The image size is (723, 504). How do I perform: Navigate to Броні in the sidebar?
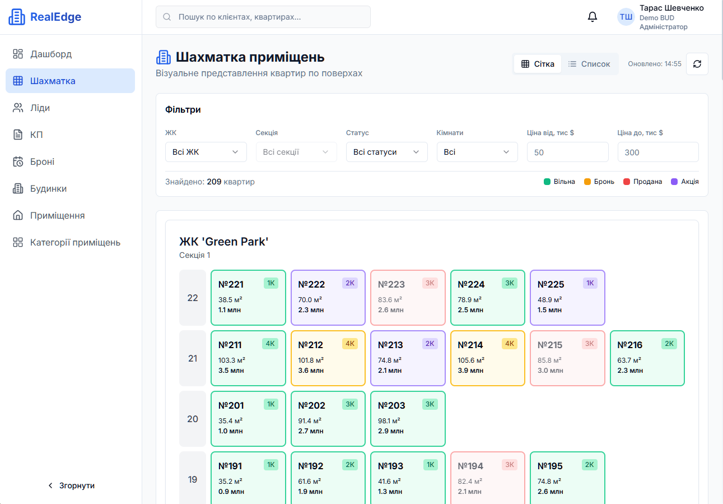click(x=42, y=161)
